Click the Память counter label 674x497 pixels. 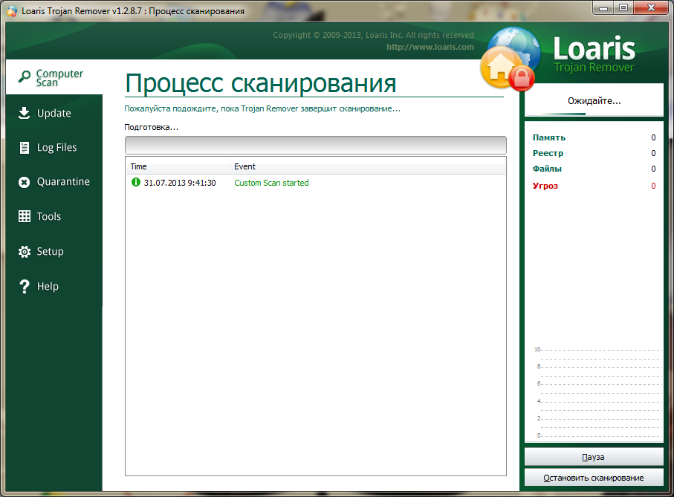click(x=549, y=137)
